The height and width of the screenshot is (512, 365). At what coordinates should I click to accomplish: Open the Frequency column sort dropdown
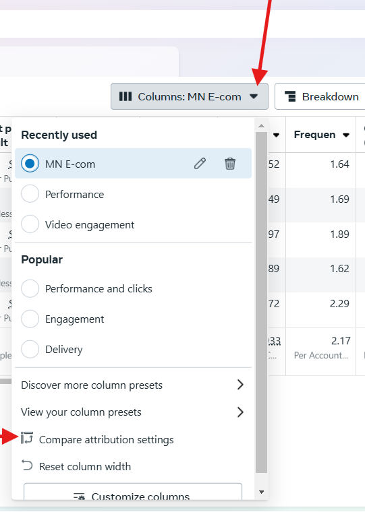coord(346,135)
